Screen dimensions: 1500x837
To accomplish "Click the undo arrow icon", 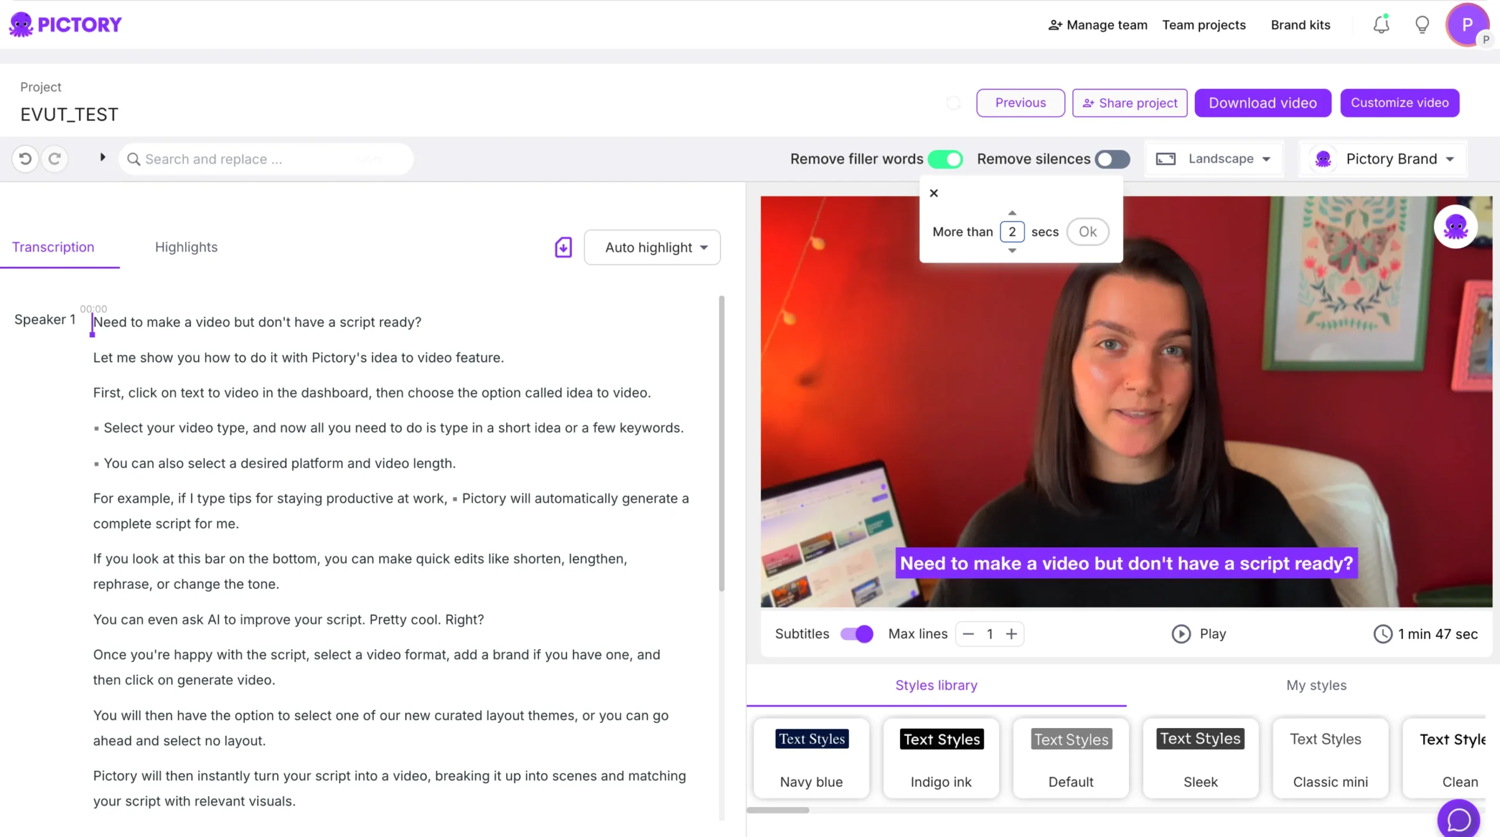I will point(25,159).
